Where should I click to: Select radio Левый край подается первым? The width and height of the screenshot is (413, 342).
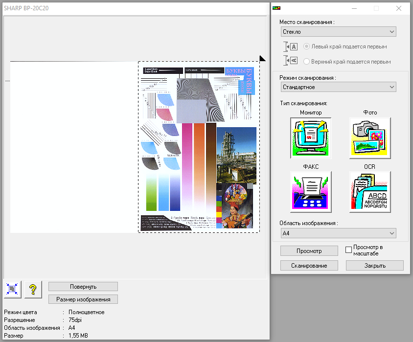pyautogui.click(x=306, y=46)
